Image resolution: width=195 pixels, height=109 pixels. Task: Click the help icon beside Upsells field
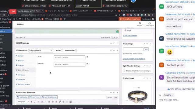click(87, 57)
